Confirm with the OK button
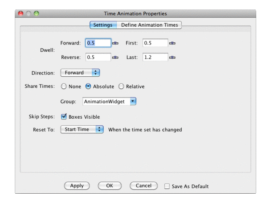The width and height of the screenshot is (271, 214). tap(110, 186)
